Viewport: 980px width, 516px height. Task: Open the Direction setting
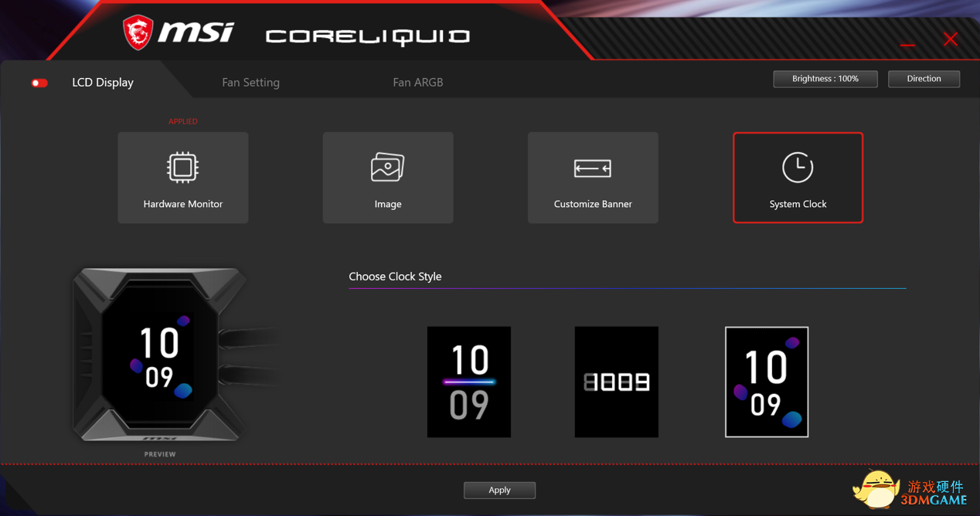coord(924,79)
